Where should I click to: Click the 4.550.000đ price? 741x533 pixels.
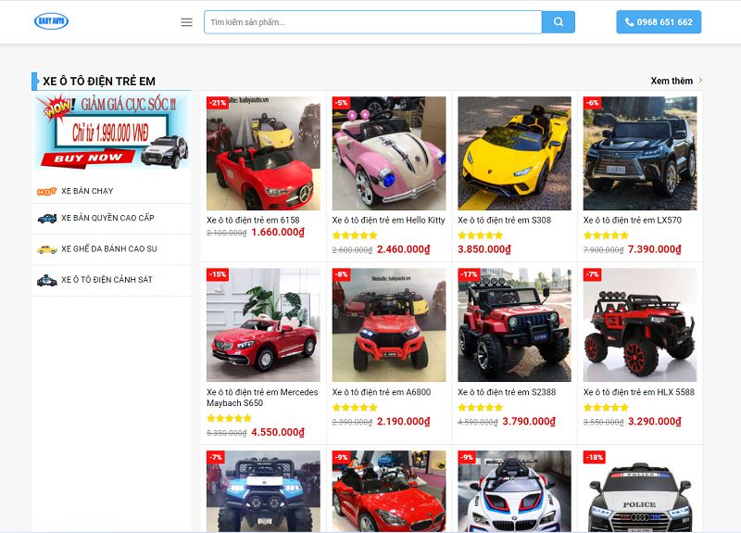(278, 432)
